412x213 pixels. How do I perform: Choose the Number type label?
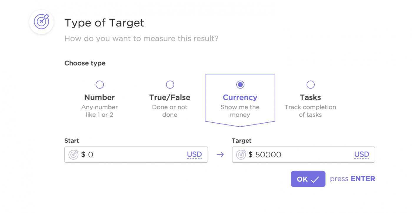pos(99,97)
